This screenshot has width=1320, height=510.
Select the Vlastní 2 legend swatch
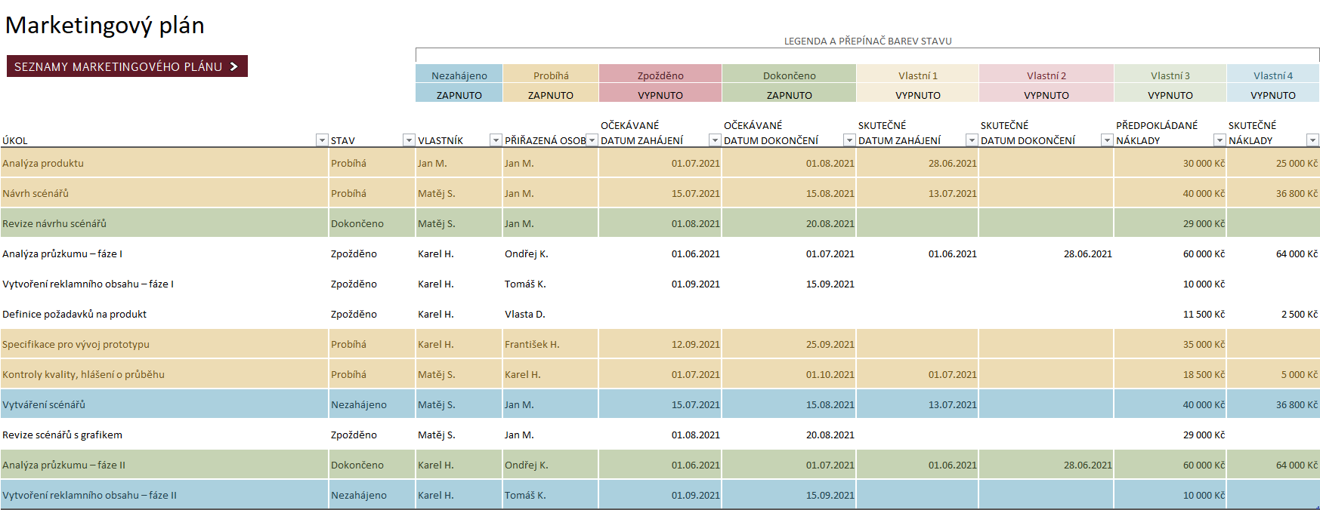[1046, 75]
